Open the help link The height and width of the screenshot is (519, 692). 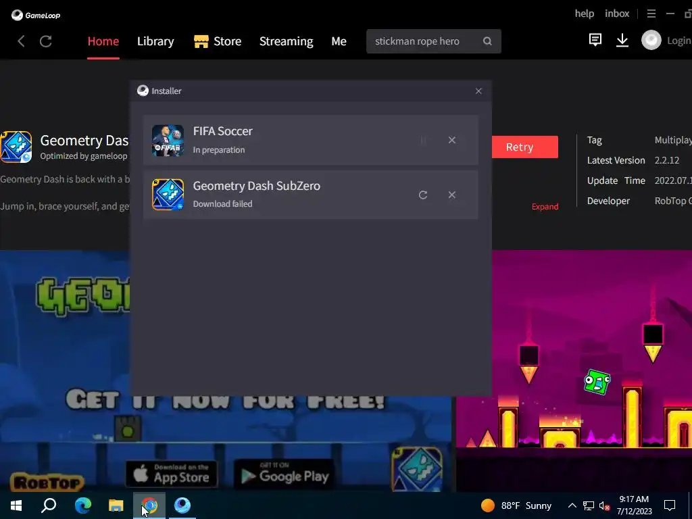click(585, 14)
